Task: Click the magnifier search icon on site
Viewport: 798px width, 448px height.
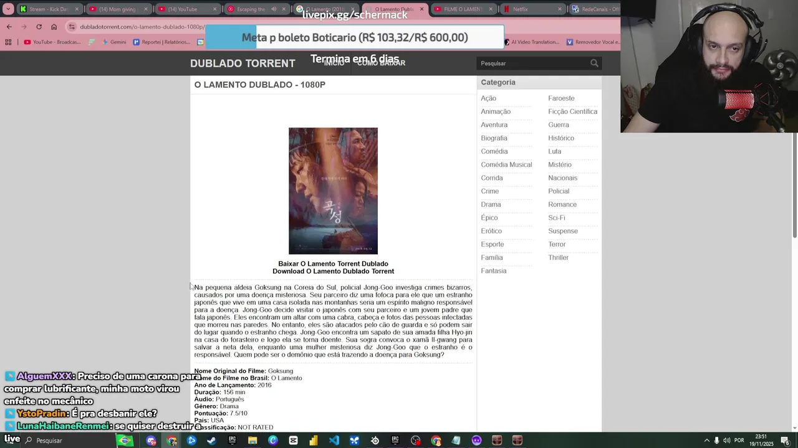Action: 594,63
